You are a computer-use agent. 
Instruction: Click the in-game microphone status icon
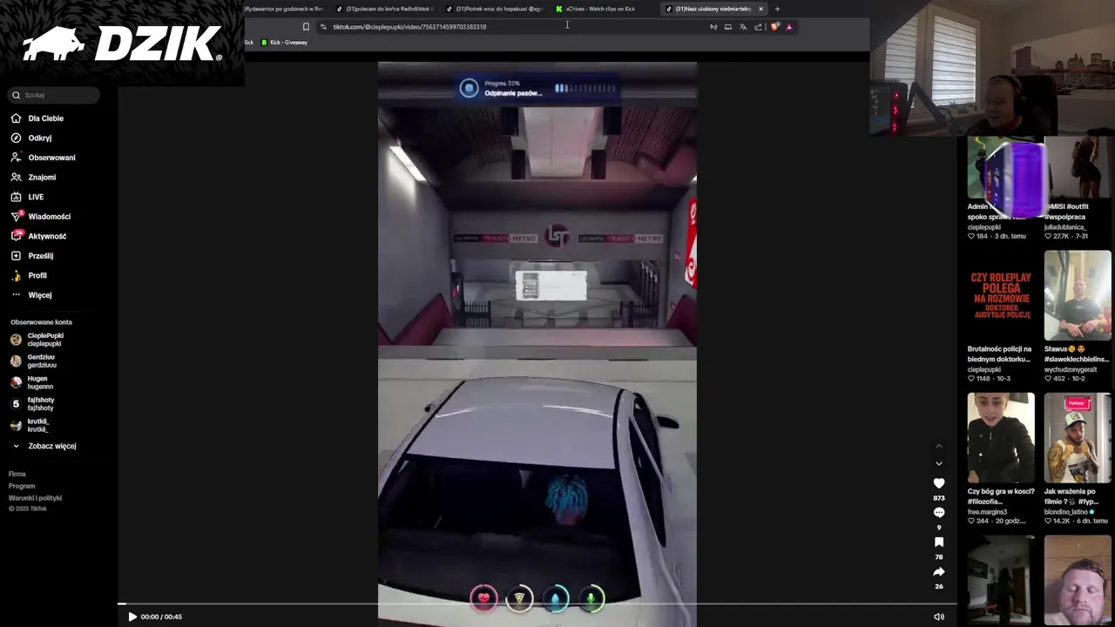point(591,598)
